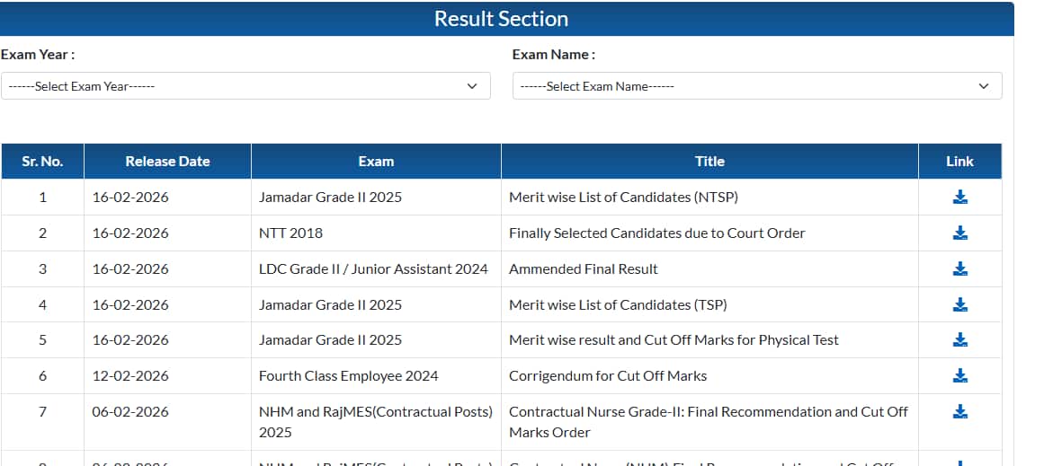Select the Fourth Class Employee 2024 row

(x=349, y=376)
